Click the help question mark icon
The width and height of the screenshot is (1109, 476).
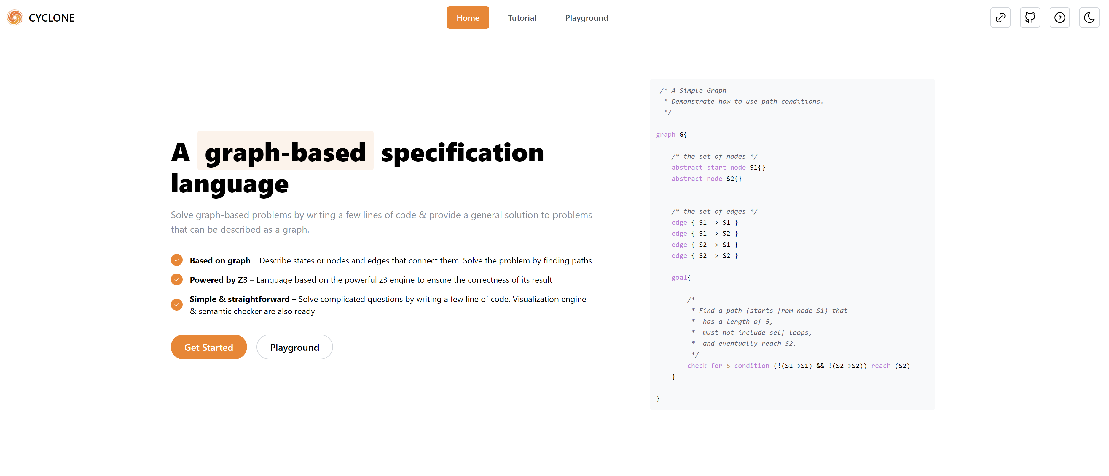click(x=1060, y=18)
